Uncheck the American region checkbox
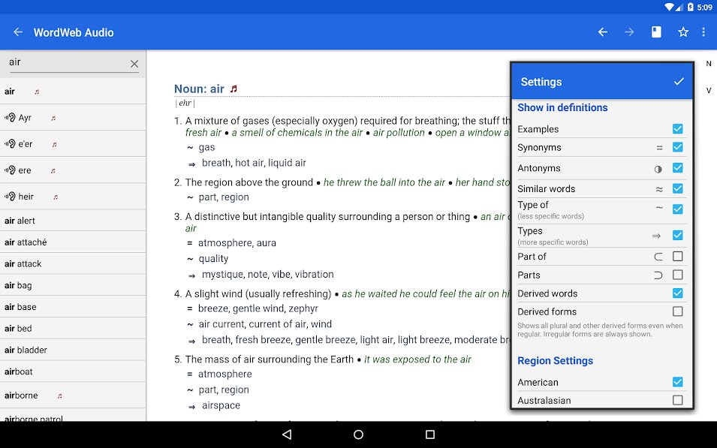Screen dimensions: 717x448 click(678, 382)
